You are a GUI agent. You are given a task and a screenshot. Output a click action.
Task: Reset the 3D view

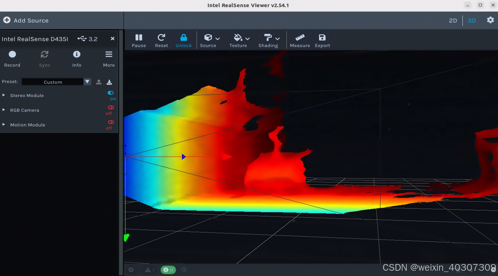pyautogui.click(x=161, y=40)
